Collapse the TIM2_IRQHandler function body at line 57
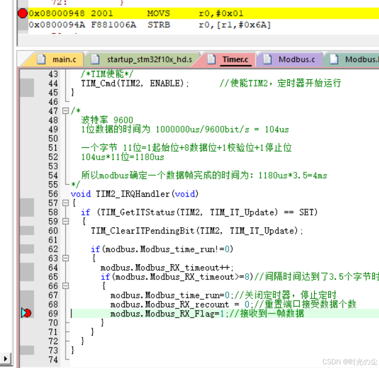379x368 pixels. pos(65,203)
